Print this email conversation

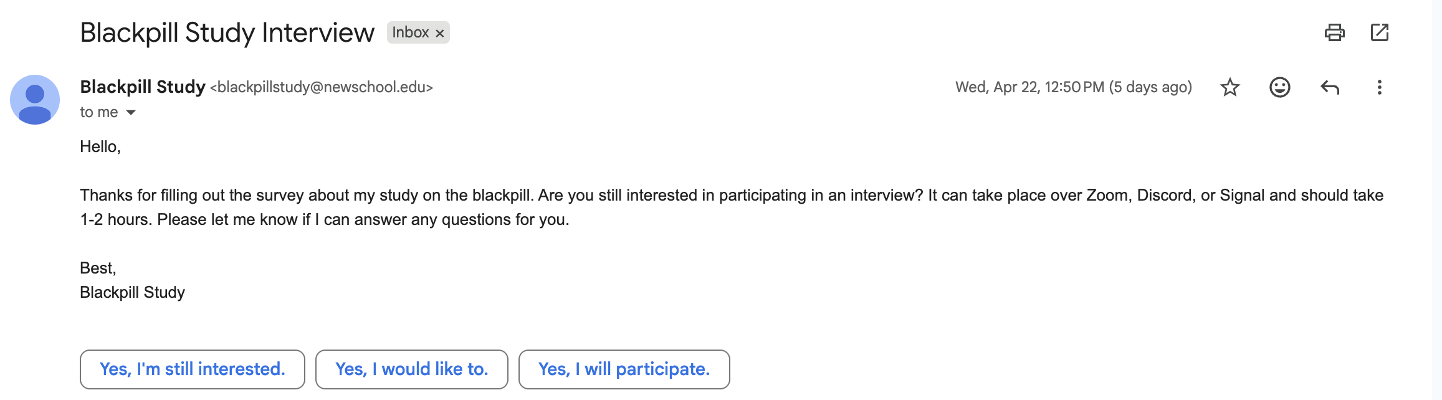tap(1334, 32)
